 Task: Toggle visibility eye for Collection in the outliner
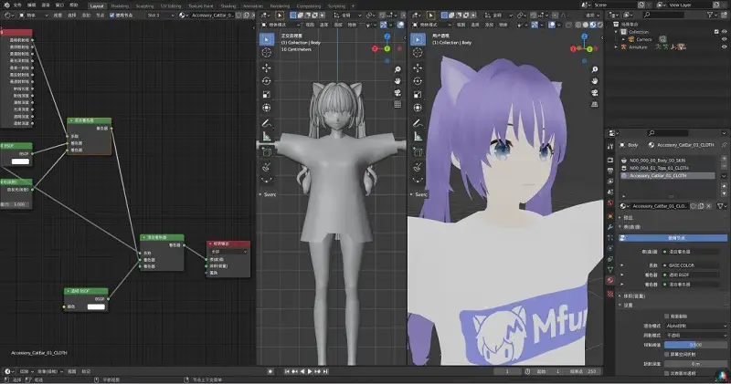724,32
